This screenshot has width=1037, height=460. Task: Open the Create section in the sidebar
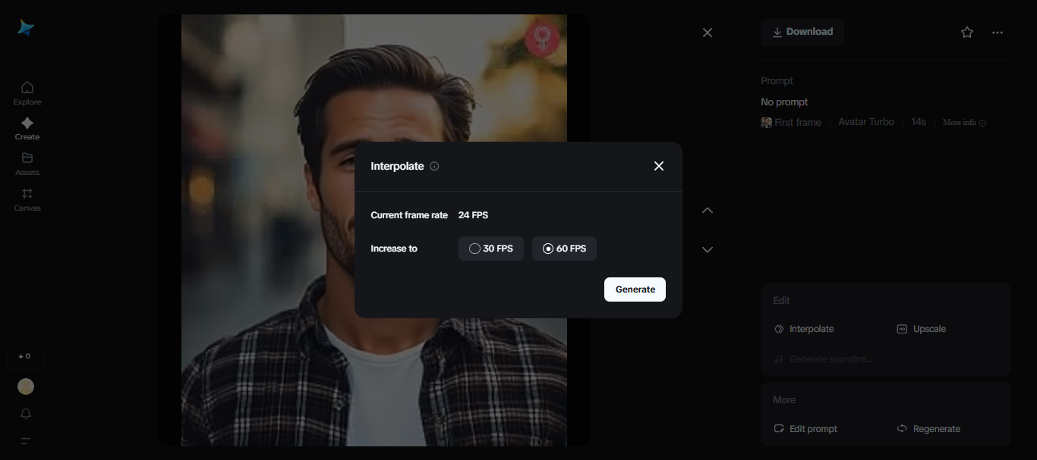(27, 128)
